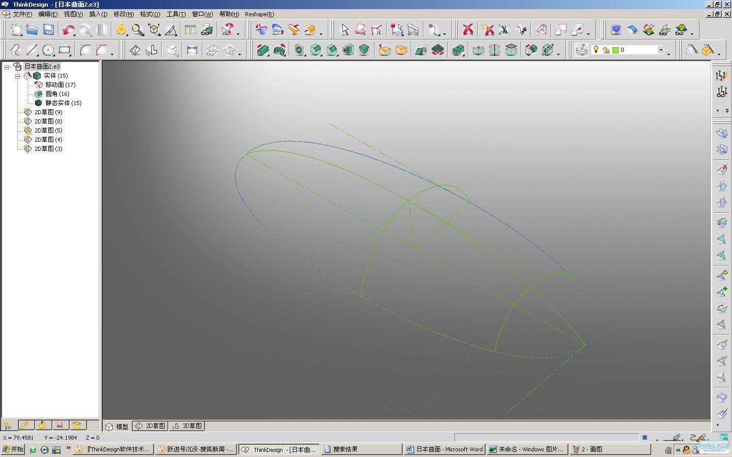Open the layer number dropdown
Screen dimensions: 732x457
point(661,50)
